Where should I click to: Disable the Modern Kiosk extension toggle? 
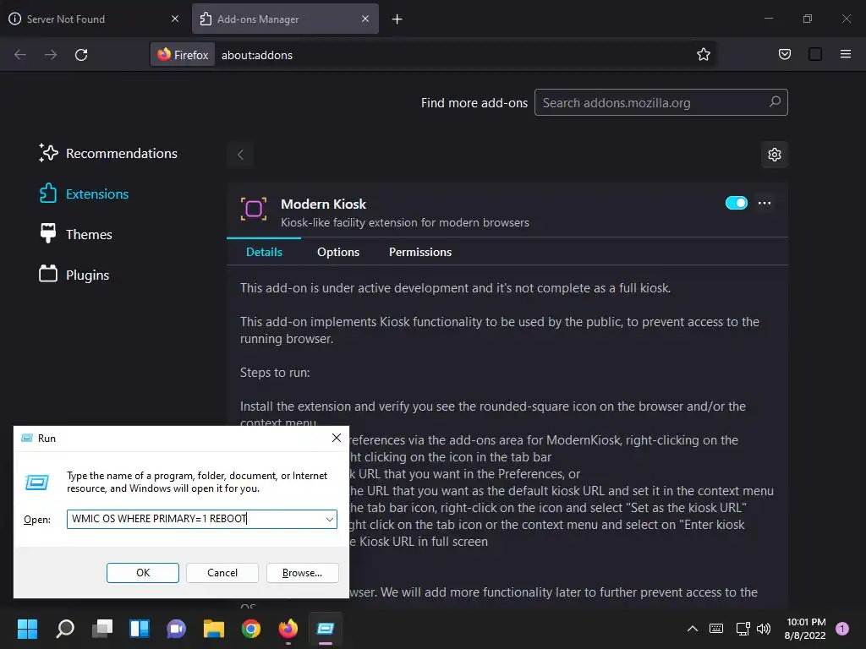[737, 203]
